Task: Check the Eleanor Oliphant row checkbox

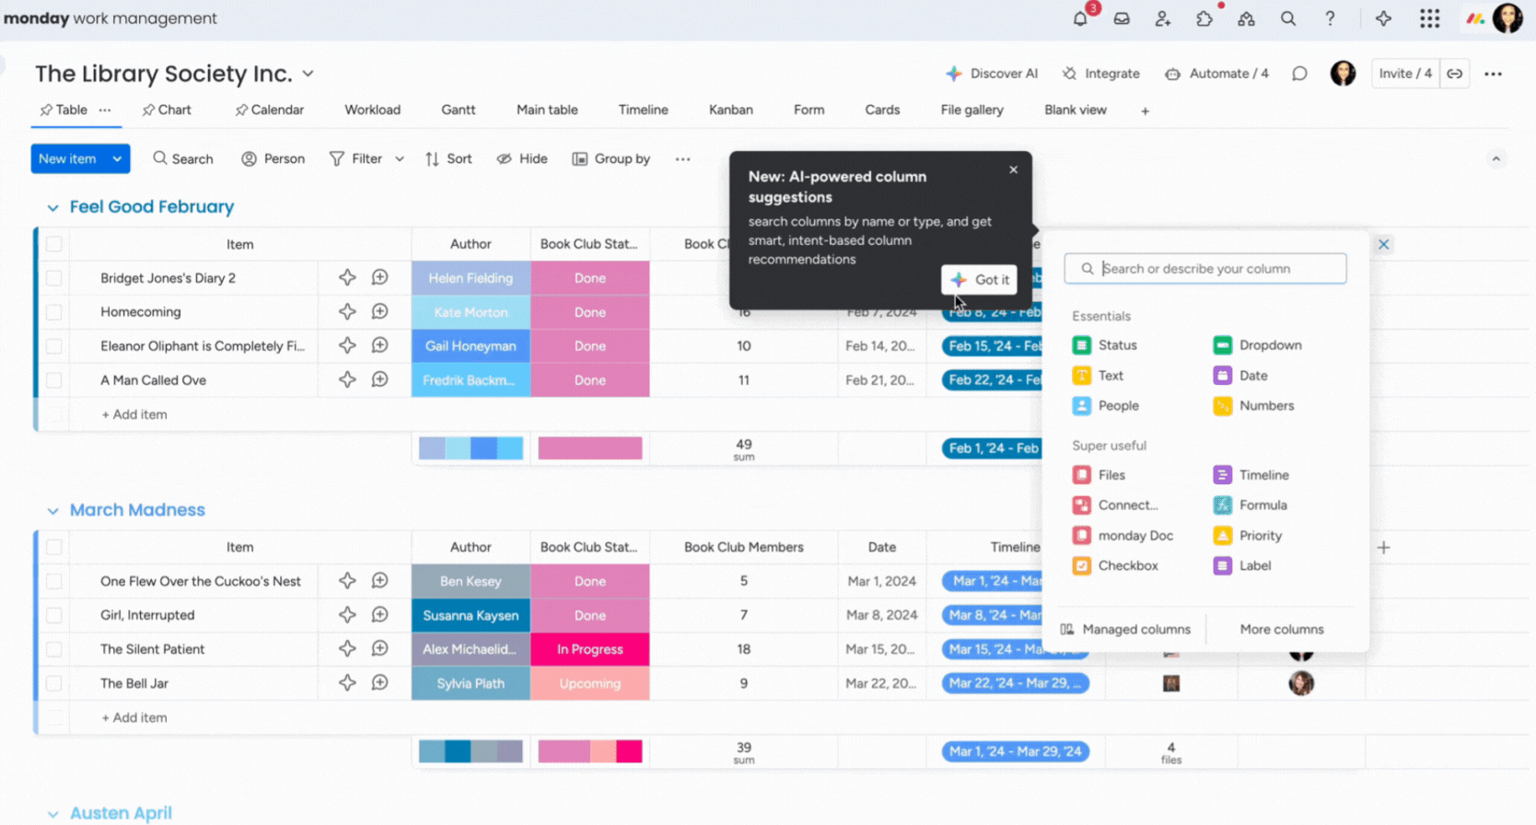Action: coord(54,346)
